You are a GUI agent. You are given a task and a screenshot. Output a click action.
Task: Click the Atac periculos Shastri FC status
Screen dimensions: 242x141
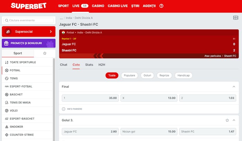pyautogui.click(x=220, y=56)
